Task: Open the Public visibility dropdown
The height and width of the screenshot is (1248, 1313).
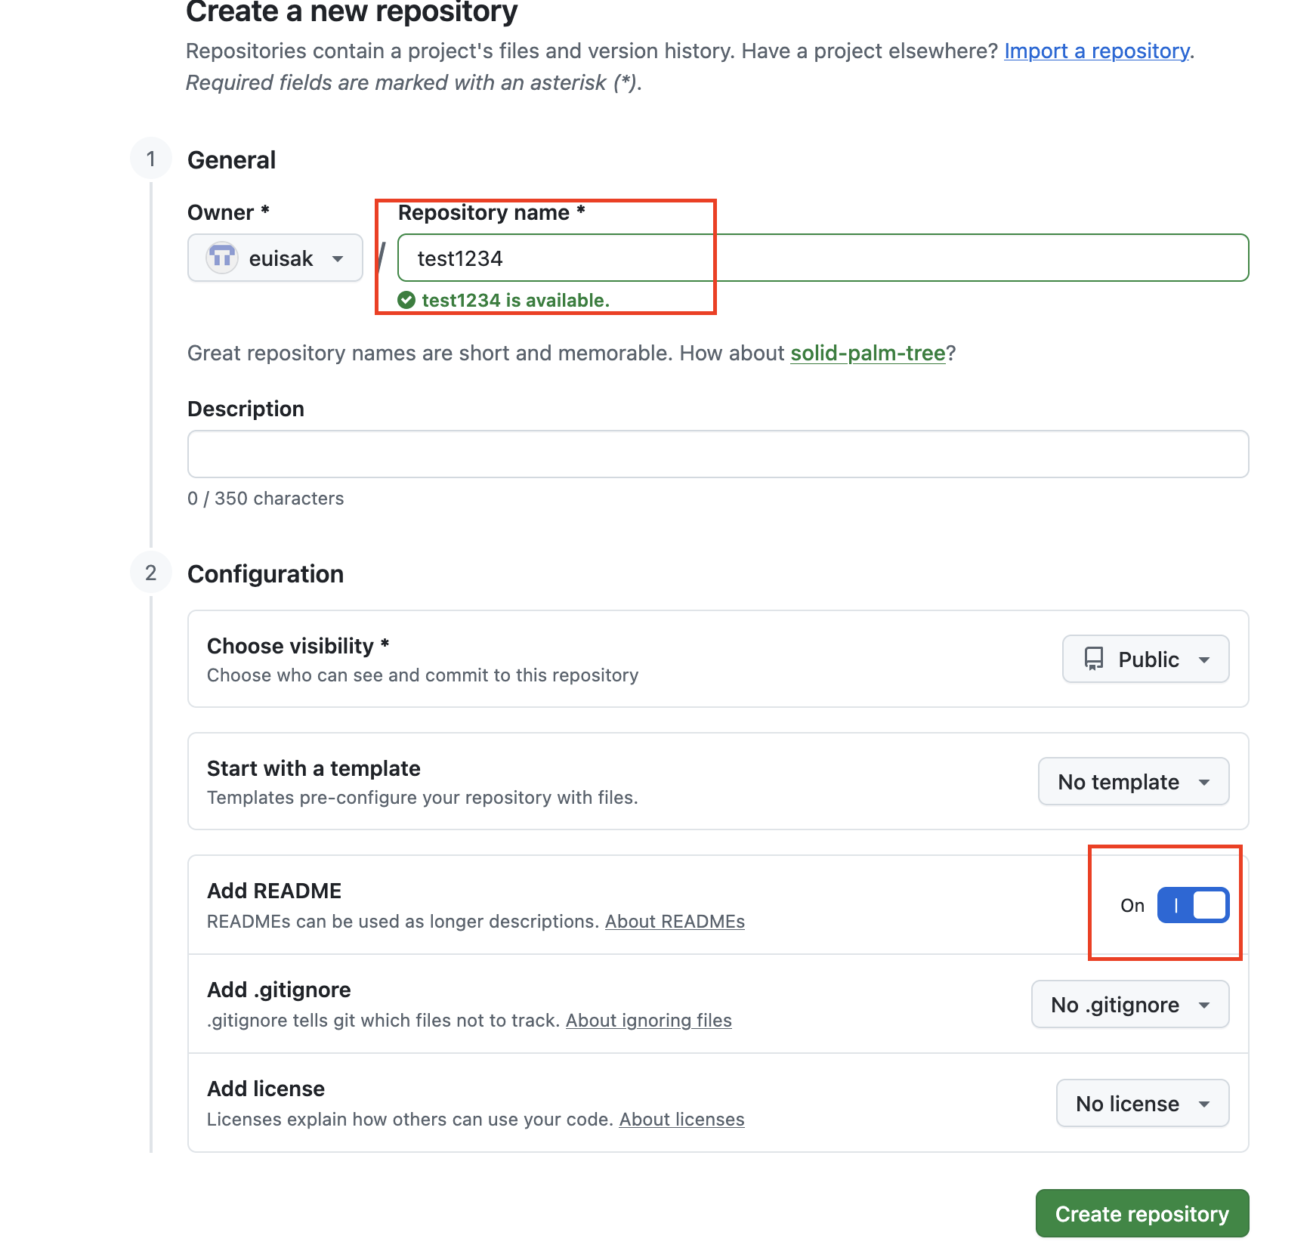Action: tap(1145, 659)
